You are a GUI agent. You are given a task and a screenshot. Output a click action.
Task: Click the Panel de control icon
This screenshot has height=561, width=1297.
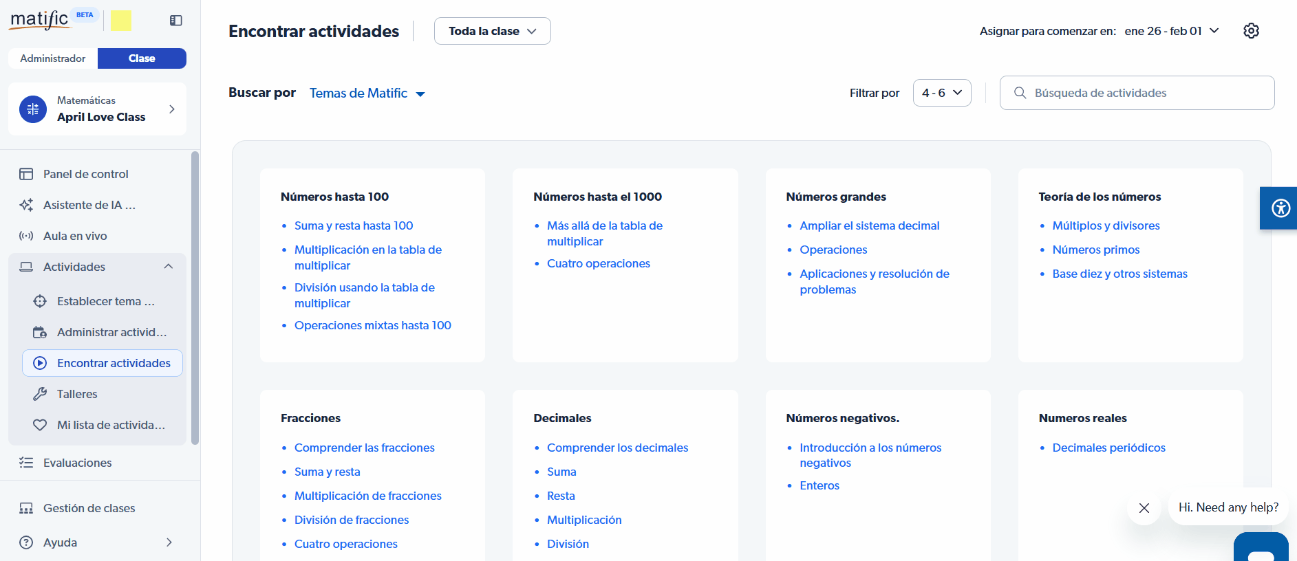(x=26, y=174)
